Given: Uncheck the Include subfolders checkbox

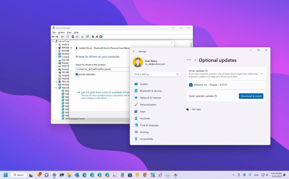Looking at the screenshot, I should (77, 74).
